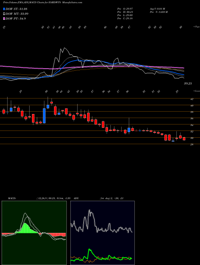
Task: Click the 'Avg V: 0.01 M' value
Action: pos(157,8)
